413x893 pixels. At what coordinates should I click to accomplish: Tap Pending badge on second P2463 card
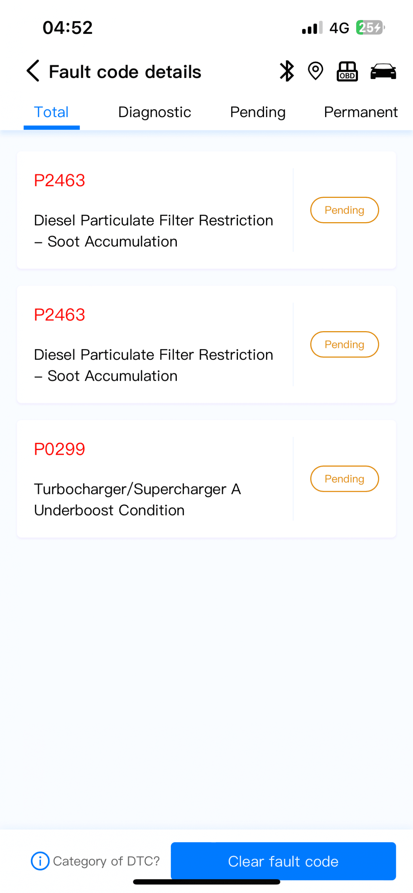pyautogui.click(x=344, y=344)
